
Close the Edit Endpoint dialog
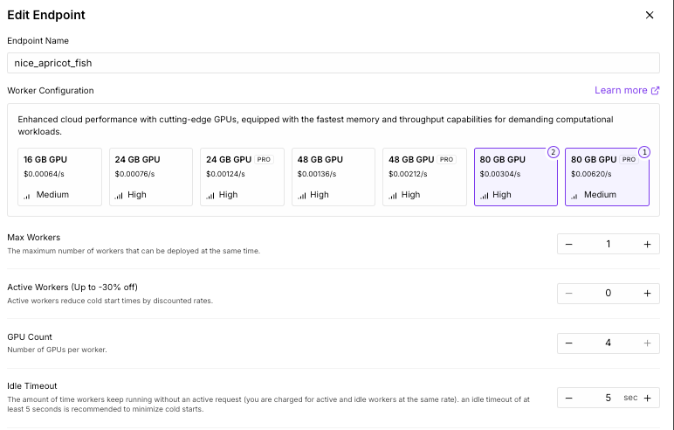649,15
